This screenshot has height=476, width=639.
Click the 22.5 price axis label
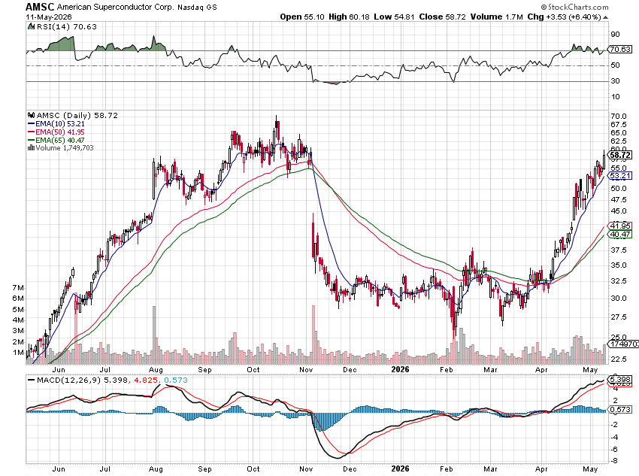pos(619,359)
